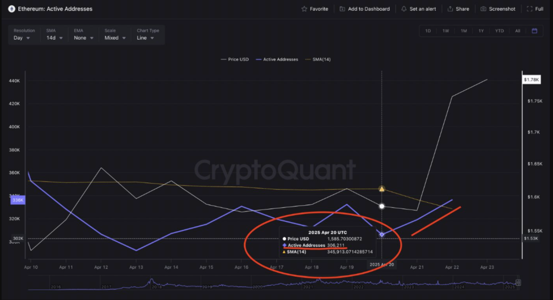This screenshot has height=300, width=553.
Task: Select the 1M time range
Action: click(464, 31)
